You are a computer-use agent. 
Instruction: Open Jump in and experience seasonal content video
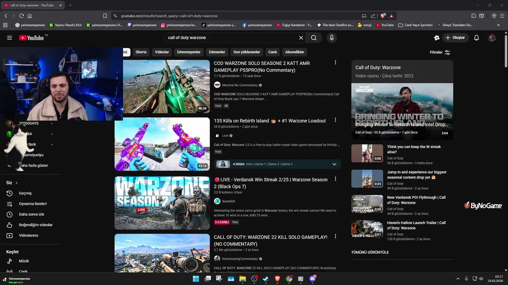[x=417, y=175]
